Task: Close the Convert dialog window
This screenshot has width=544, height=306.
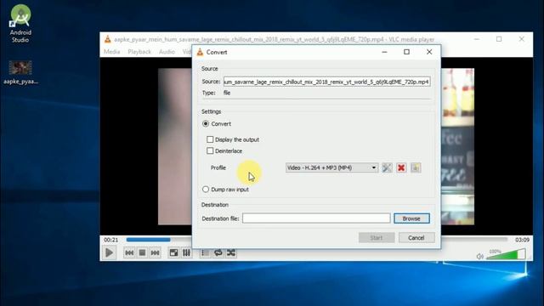Action: pyautogui.click(x=429, y=52)
